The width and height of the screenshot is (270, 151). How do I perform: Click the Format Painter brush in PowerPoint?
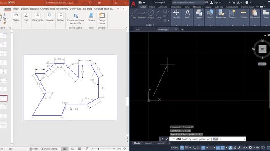coord(5,23)
